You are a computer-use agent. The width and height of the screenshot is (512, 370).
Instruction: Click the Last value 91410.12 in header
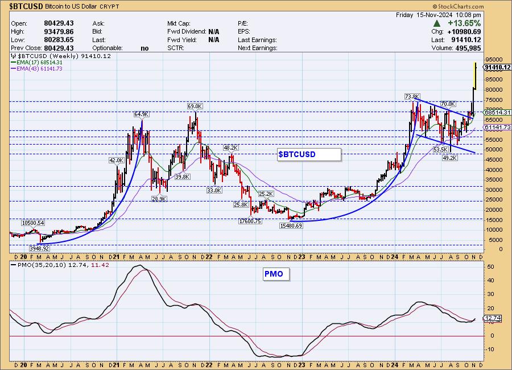466,40
